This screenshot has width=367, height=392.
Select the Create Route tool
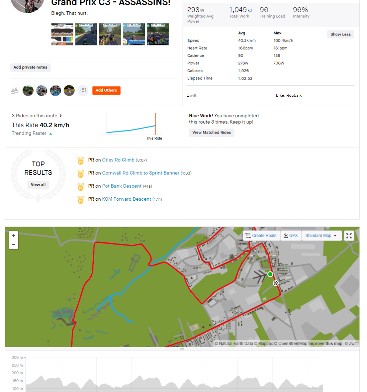[262, 235]
